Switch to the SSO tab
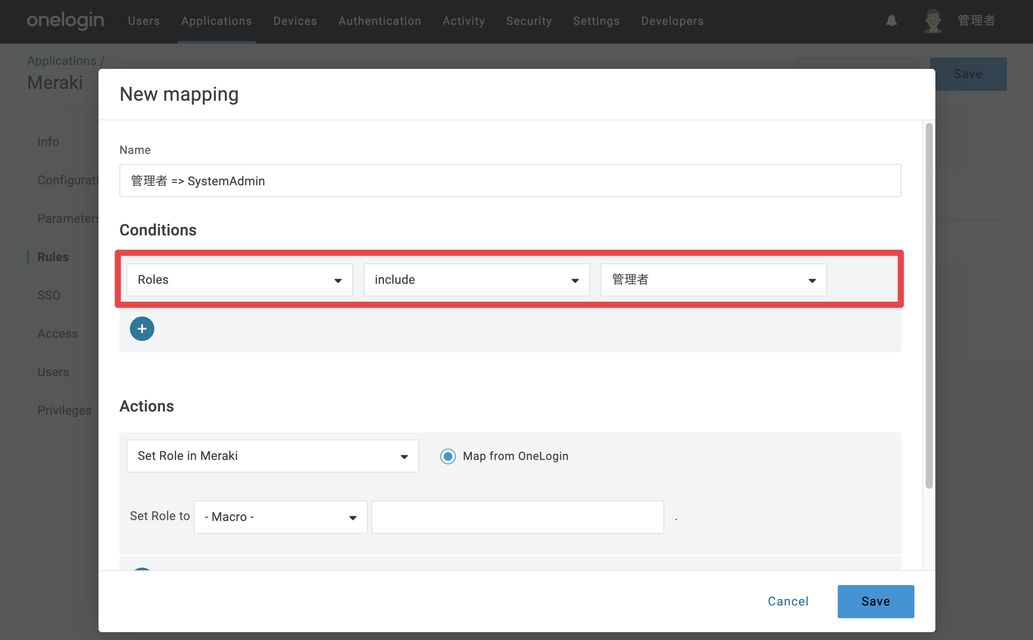 pyautogui.click(x=49, y=295)
